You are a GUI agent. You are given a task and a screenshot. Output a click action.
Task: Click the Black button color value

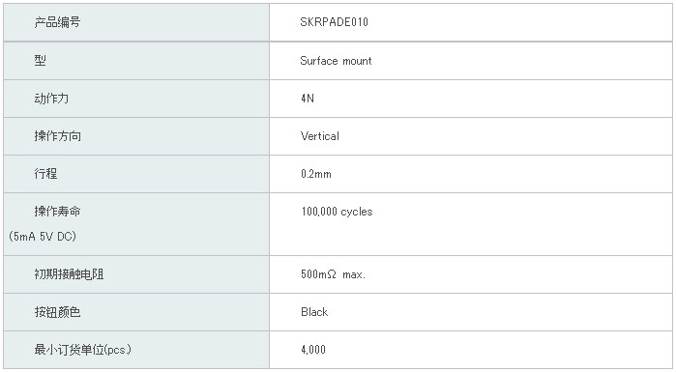[x=314, y=312]
